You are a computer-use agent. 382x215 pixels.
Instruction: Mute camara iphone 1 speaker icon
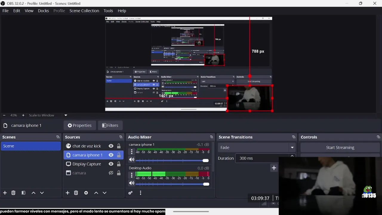point(132,159)
